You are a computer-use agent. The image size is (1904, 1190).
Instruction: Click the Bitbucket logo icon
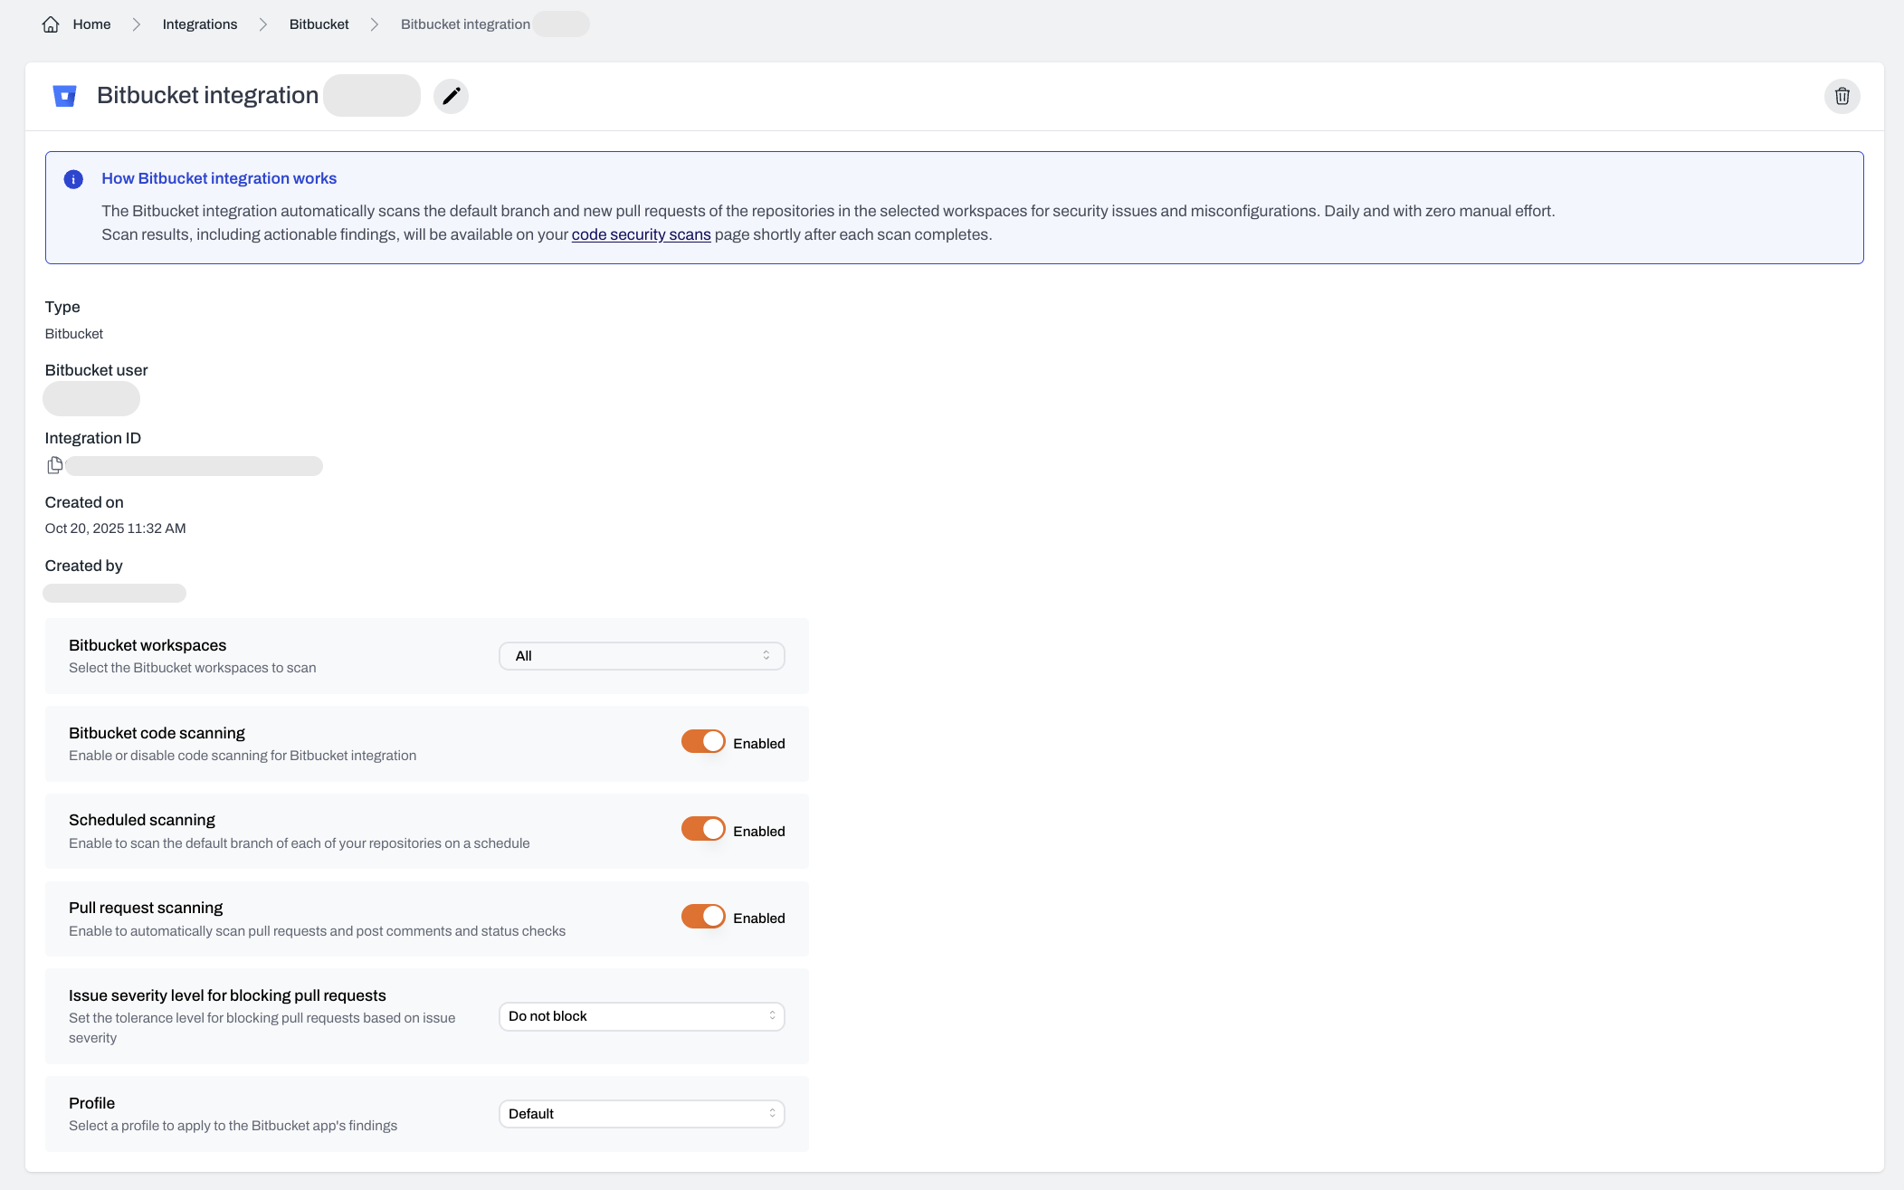(x=64, y=96)
